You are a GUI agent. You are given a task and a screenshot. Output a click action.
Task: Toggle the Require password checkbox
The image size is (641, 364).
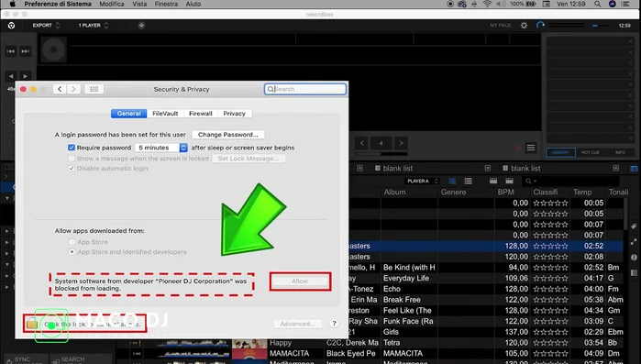[x=72, y=148]
